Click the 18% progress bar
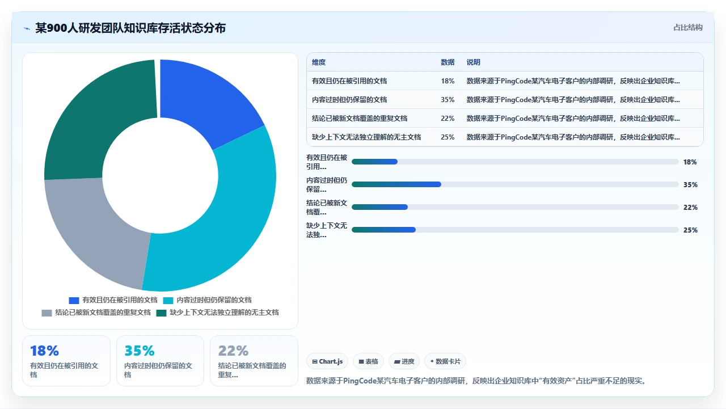The image size is (726, 409). [515, 162]
